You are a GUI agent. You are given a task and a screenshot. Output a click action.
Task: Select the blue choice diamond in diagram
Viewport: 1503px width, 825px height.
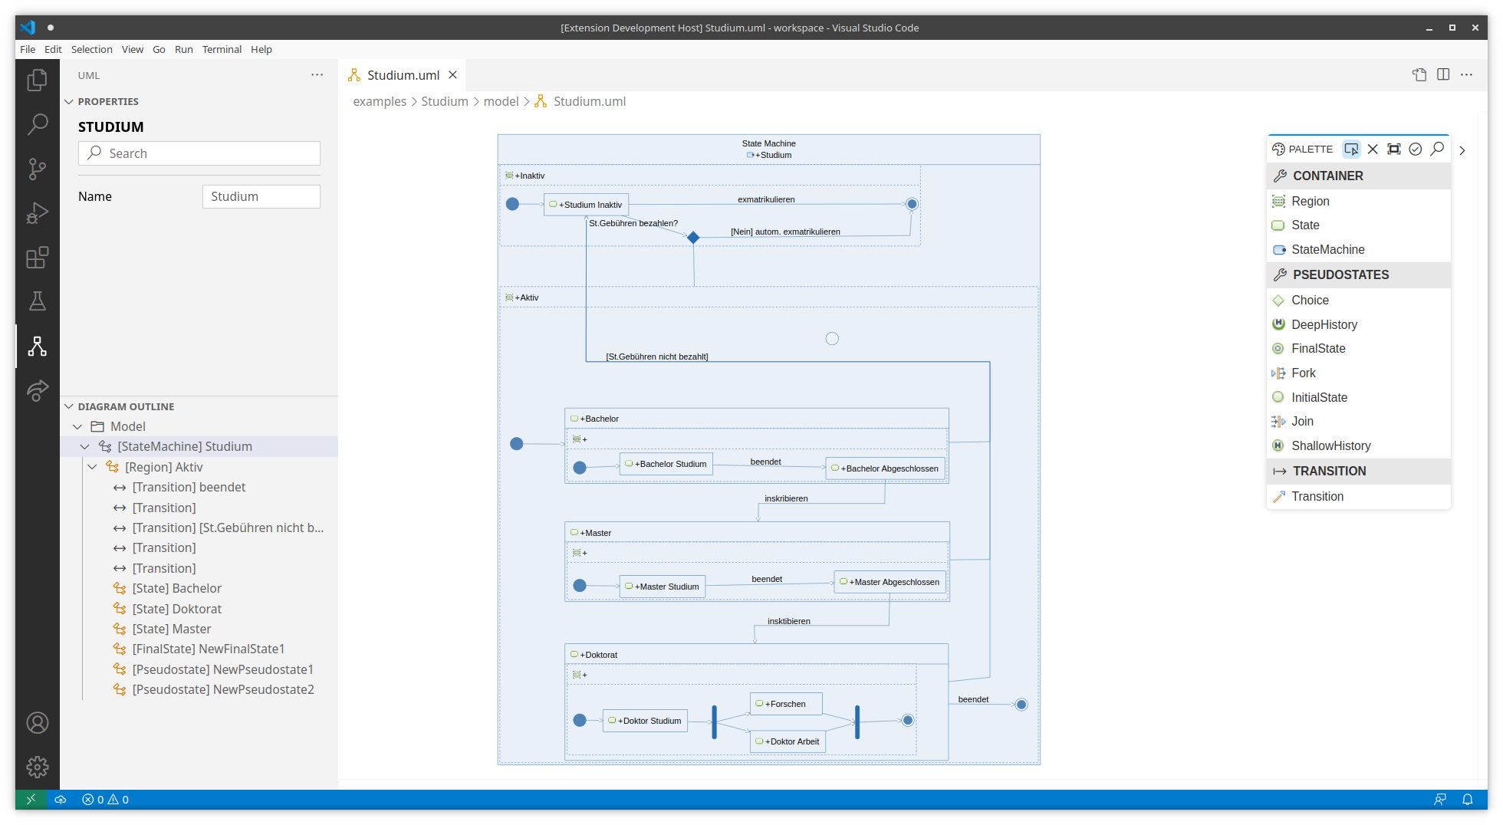(693, 238)
